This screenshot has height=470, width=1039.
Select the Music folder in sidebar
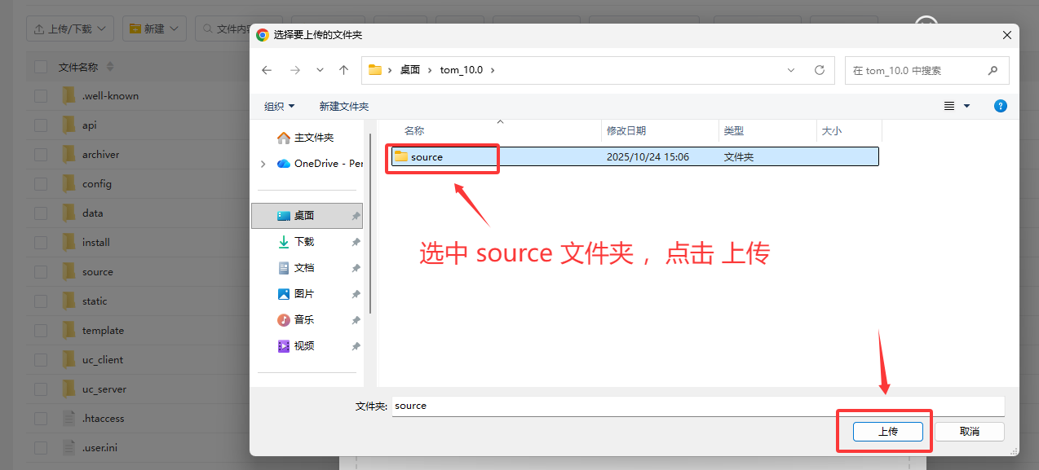pos(303,320)
